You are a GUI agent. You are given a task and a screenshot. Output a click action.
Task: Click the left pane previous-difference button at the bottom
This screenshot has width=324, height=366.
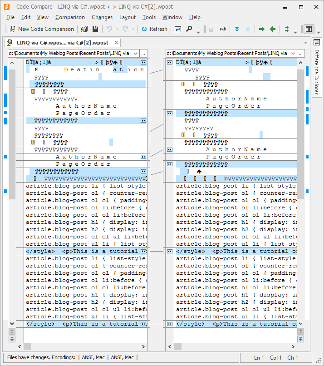12,331
